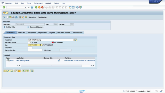Click the Copy Document icon in the application toolbar
165x93 pixels.
tap(10, 17)
